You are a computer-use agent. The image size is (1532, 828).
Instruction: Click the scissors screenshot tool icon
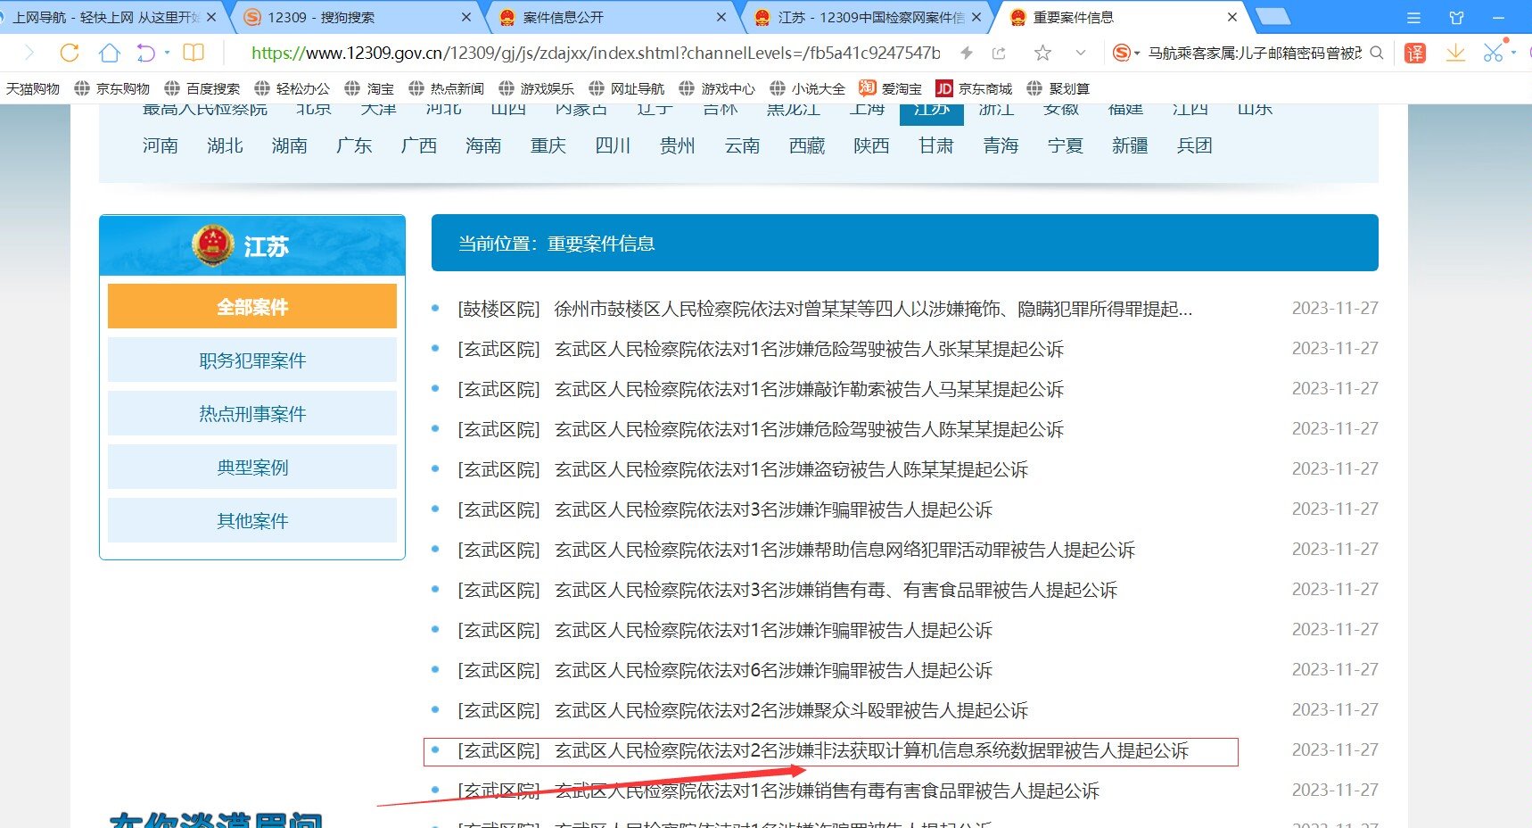[1494, 53]
